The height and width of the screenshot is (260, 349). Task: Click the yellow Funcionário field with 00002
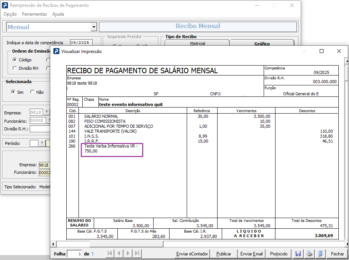[44, 173]
